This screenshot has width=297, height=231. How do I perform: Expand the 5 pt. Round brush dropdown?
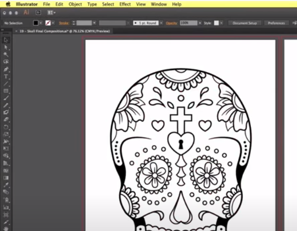point(161,23)
